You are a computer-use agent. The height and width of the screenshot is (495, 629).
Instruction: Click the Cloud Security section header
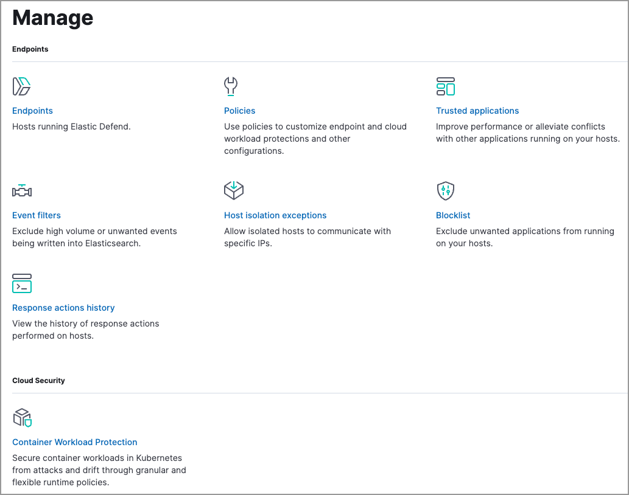38,381
